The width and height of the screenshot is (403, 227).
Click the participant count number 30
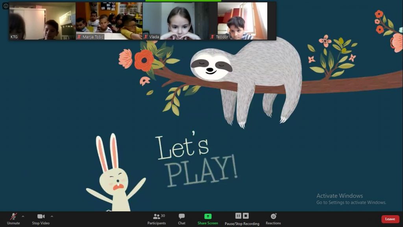coord(163,216)
